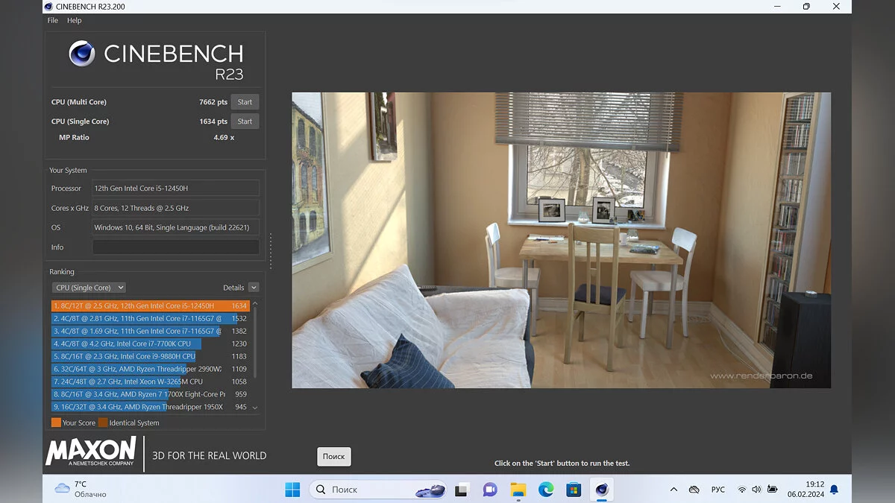The image size is (895, 503).
Task: Open the Windows Start menu
Action: point(292,490)
